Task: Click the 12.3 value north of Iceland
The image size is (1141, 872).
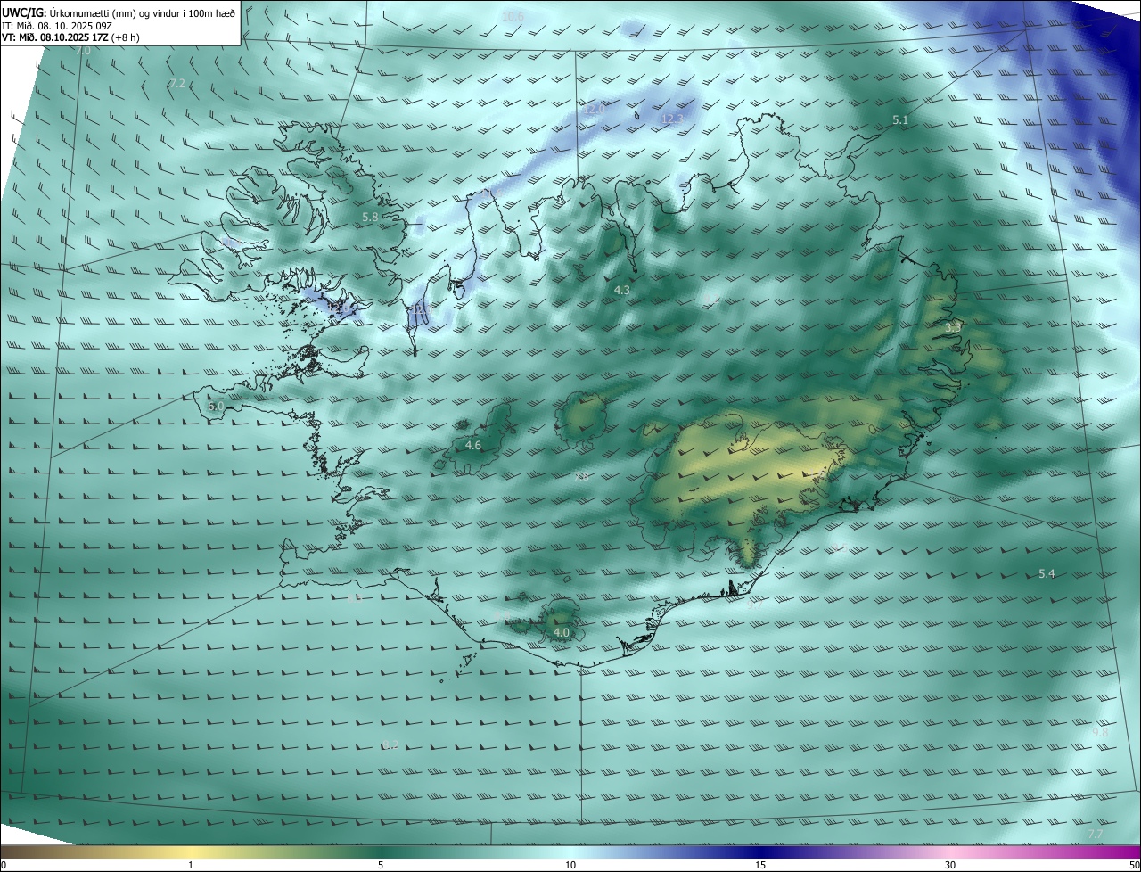Action: (672, 119)
